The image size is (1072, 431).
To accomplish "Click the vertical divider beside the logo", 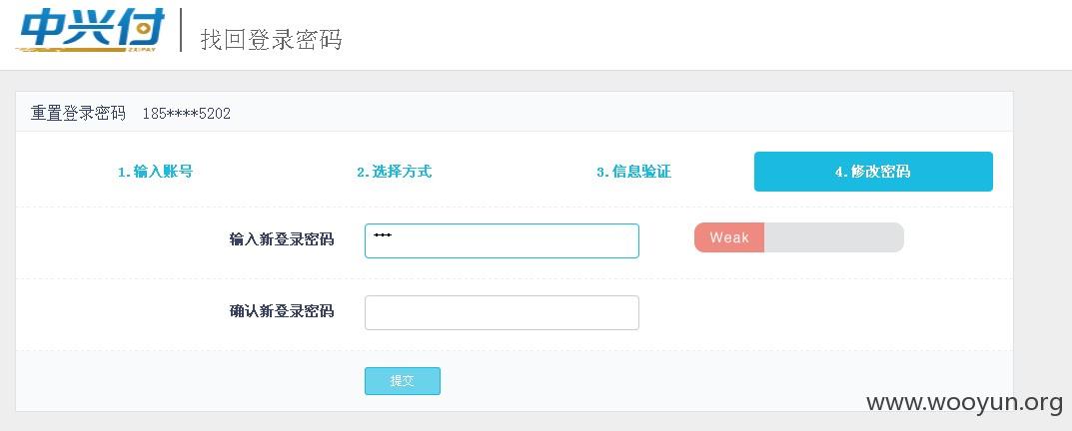I will click(x=181, y=30).
